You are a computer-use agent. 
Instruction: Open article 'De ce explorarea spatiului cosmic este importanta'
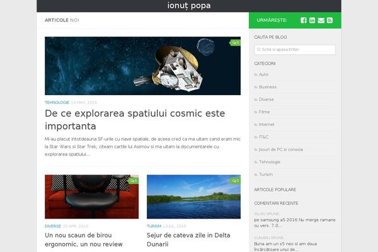pos(135,120)
